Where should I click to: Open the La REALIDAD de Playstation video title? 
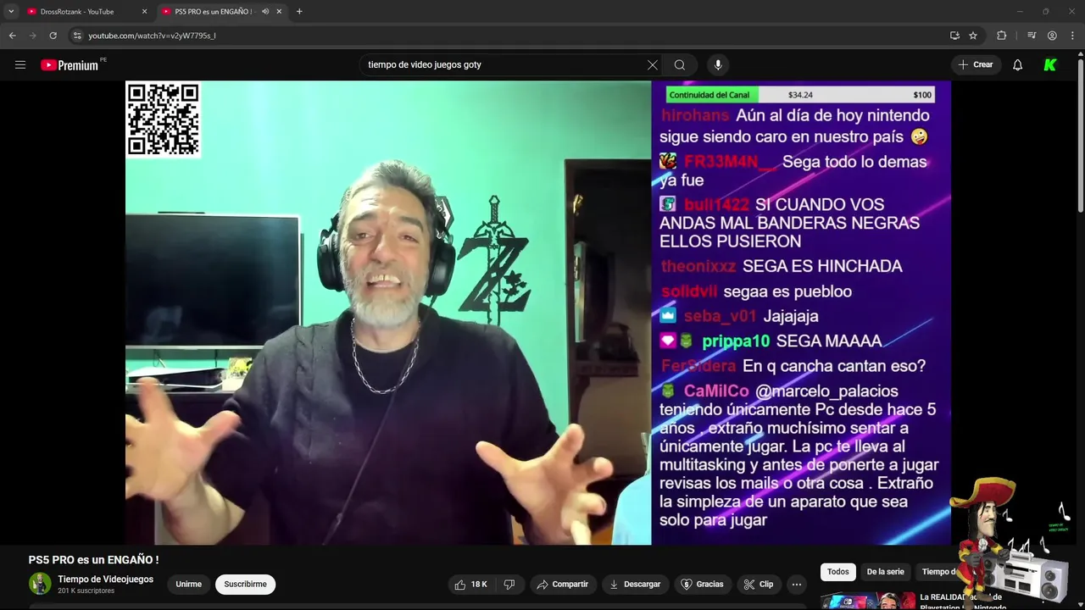[963, 602]
